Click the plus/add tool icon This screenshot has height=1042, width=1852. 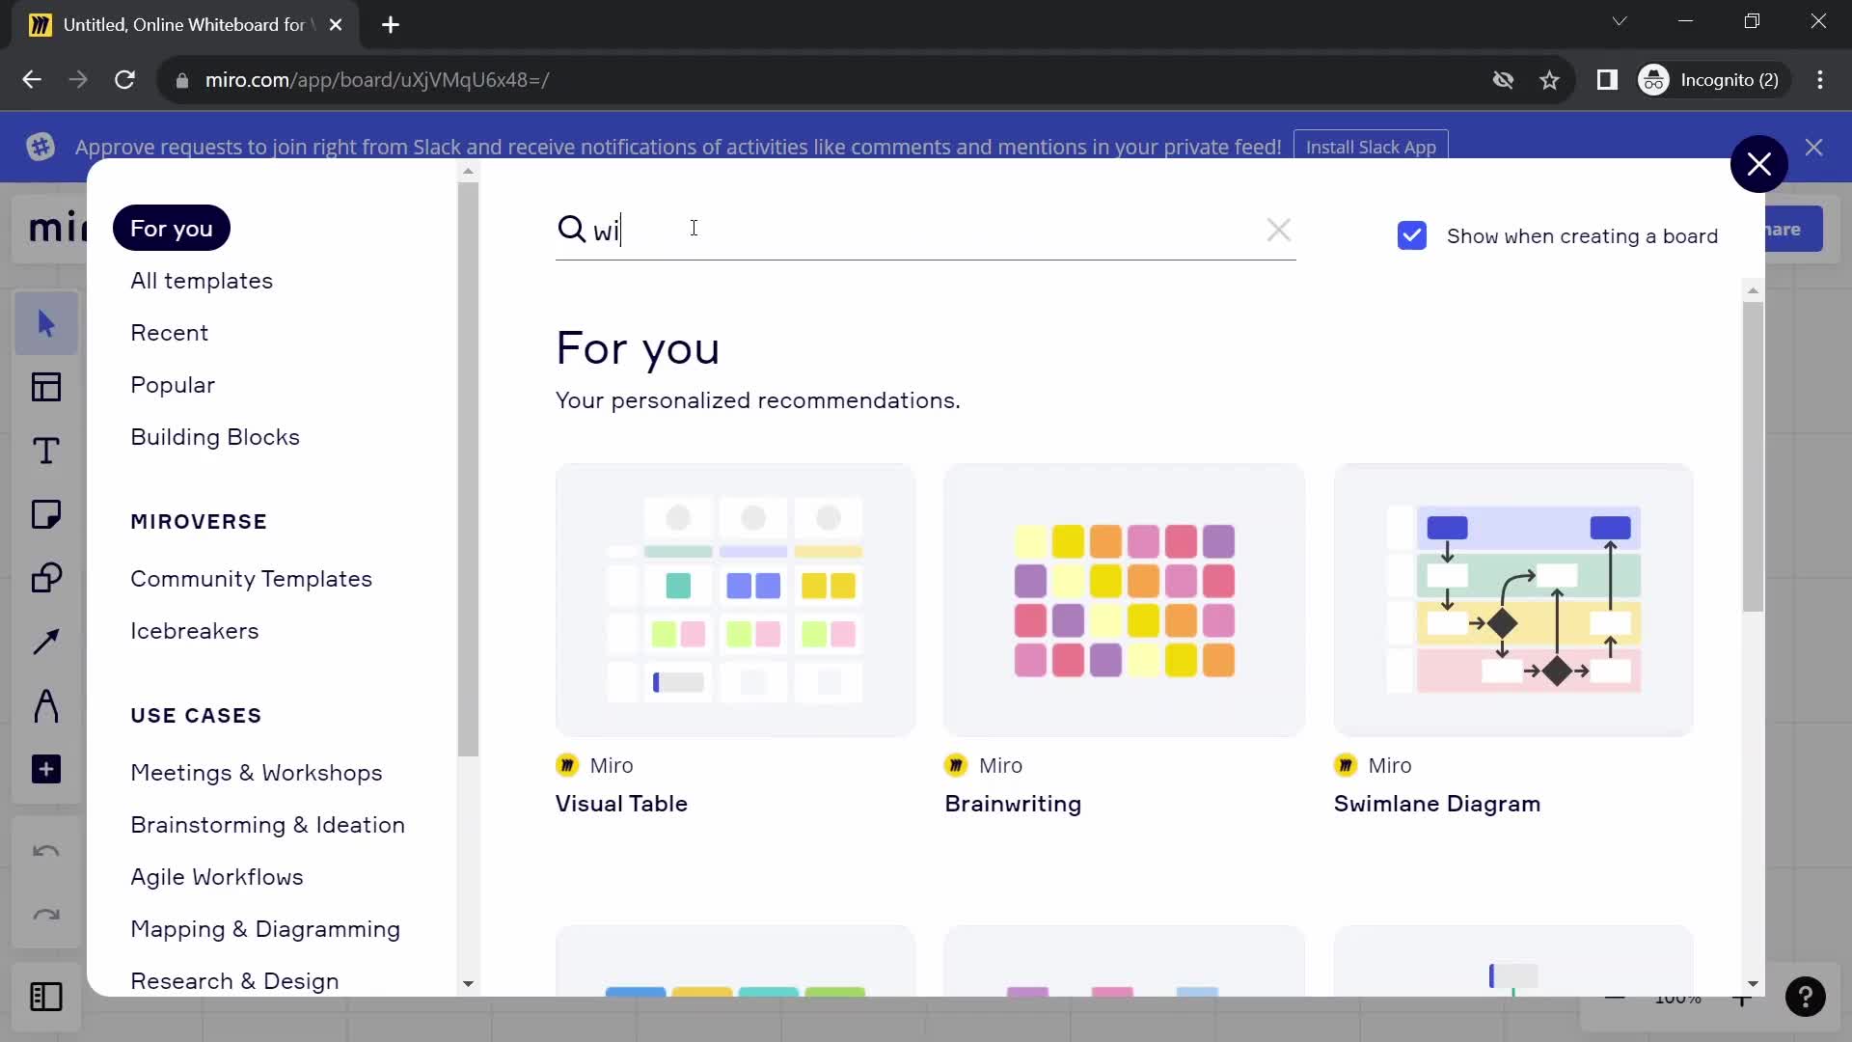pos(45,768)
